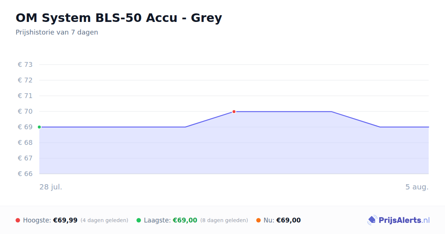
Task: Click the 4 dagen geleden note
Action: 104,220
